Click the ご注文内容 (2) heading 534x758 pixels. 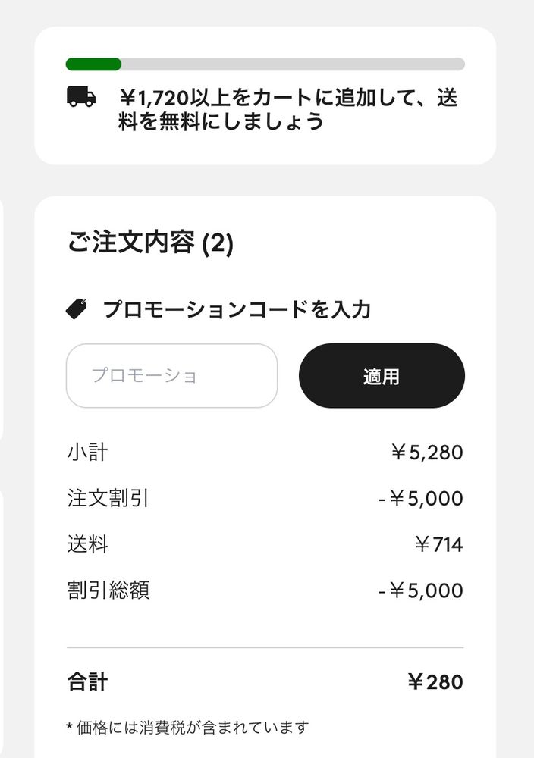click(x=150, y=244)
